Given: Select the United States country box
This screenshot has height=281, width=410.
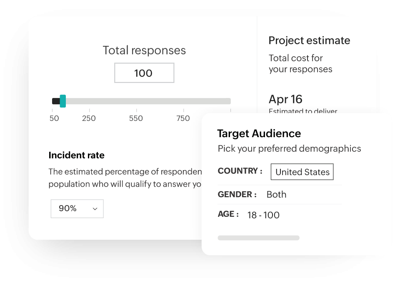Looking at the screenshot, I should click(302, 172).
